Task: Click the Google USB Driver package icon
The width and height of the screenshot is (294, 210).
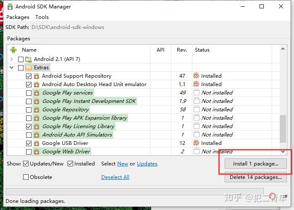Action: pyautogui.click(x=37, y=143)
